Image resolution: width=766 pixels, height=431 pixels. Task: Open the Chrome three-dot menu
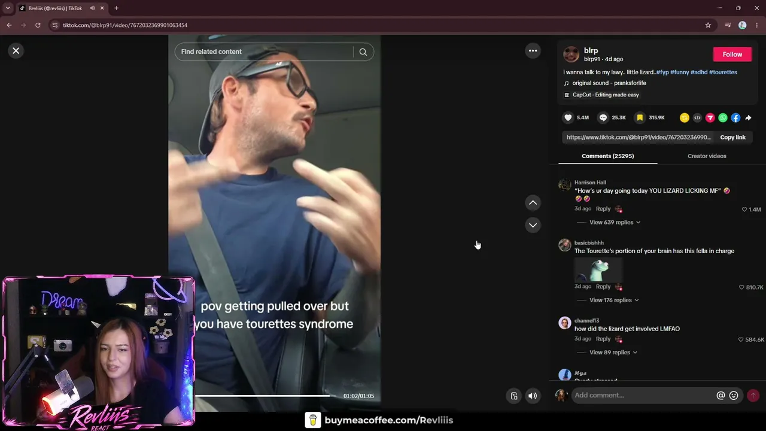click(x=757, y=25)
